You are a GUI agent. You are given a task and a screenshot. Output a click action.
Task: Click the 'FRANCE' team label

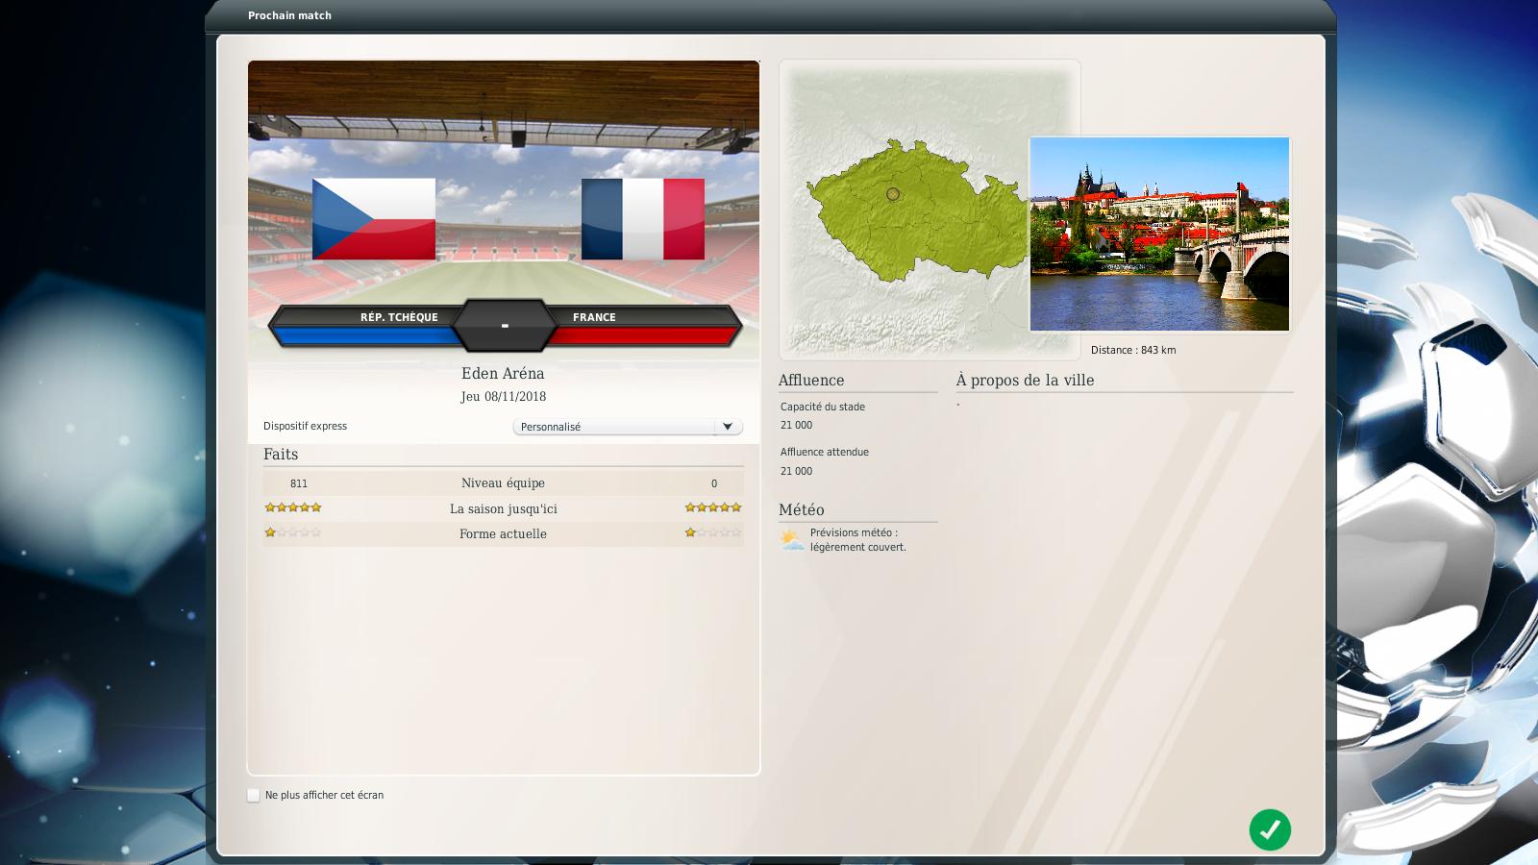tap(594, 317)
